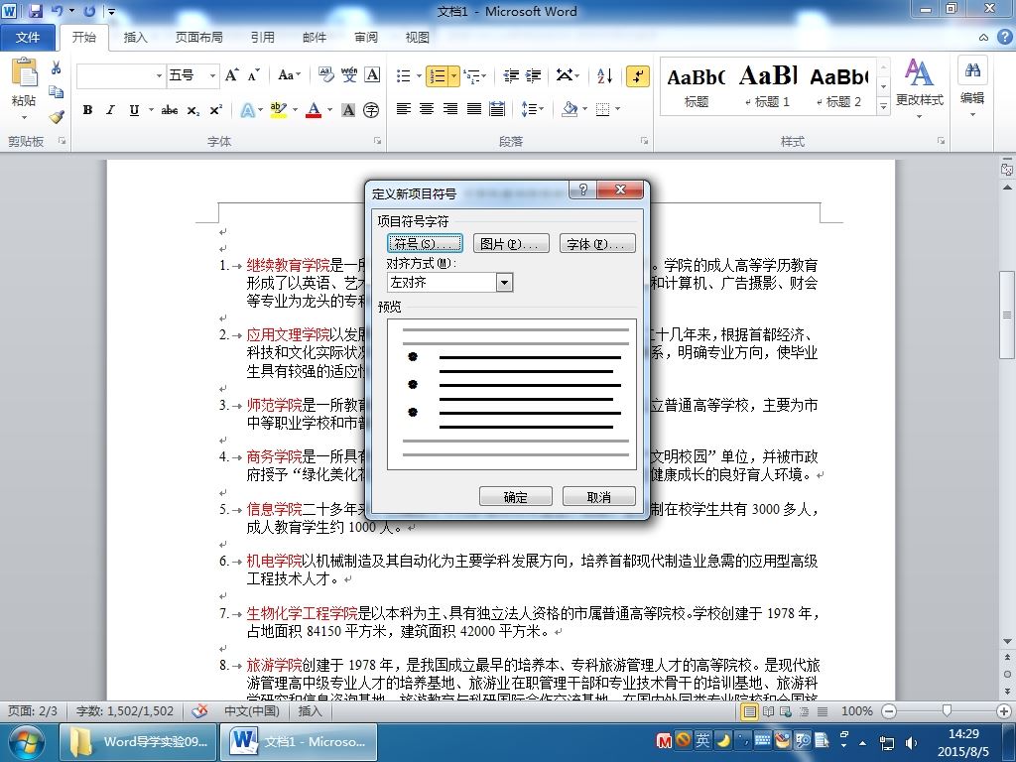Click the Character Border icon
This screenshot has width=1016, height=762.
coord(372,75)
